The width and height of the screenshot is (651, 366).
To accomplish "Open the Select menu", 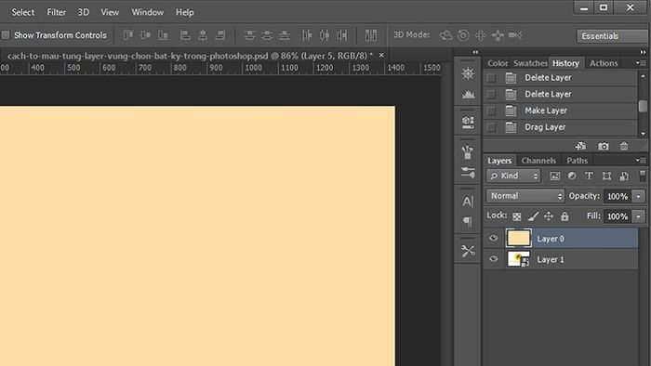I will (23, 12).
